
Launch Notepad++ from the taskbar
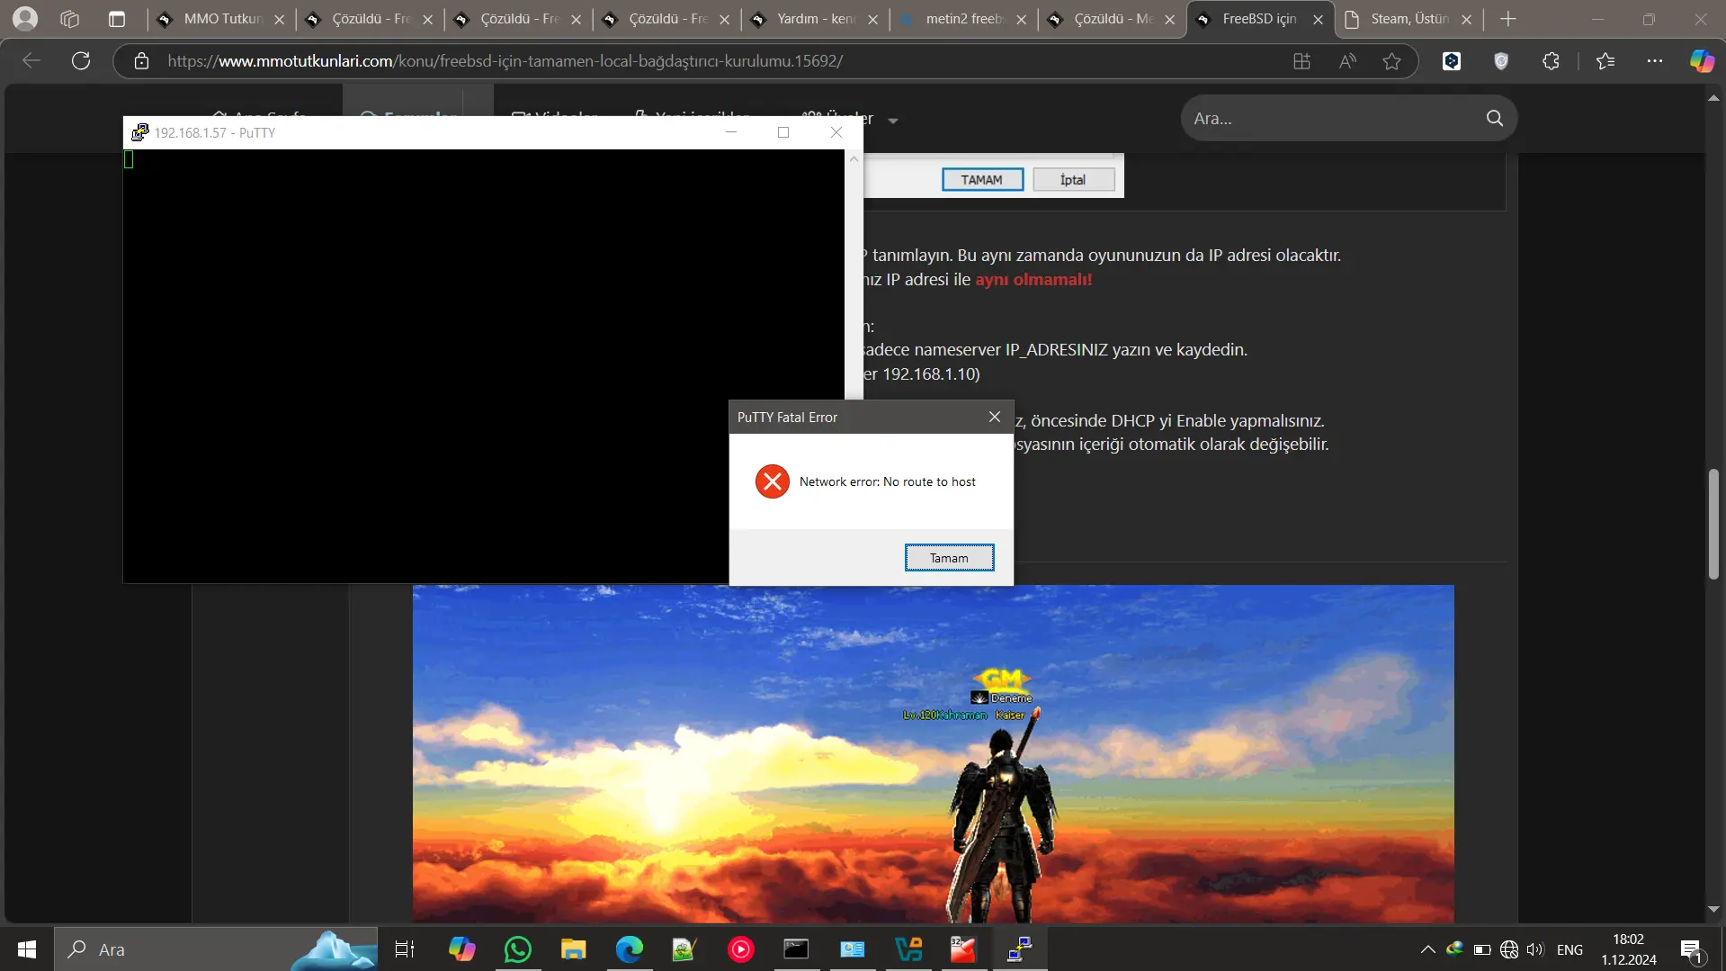pos(684,949)
